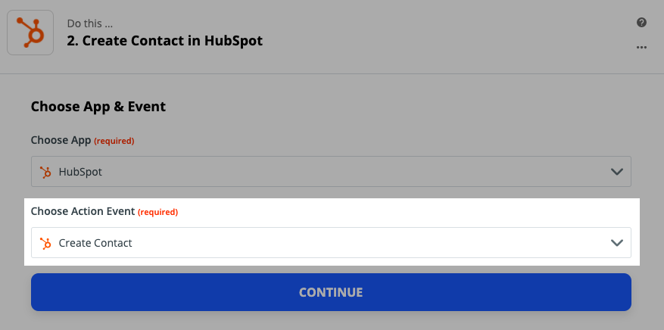Click the Choose App & Event heading
664x330 pixels.
pos(98,107)
